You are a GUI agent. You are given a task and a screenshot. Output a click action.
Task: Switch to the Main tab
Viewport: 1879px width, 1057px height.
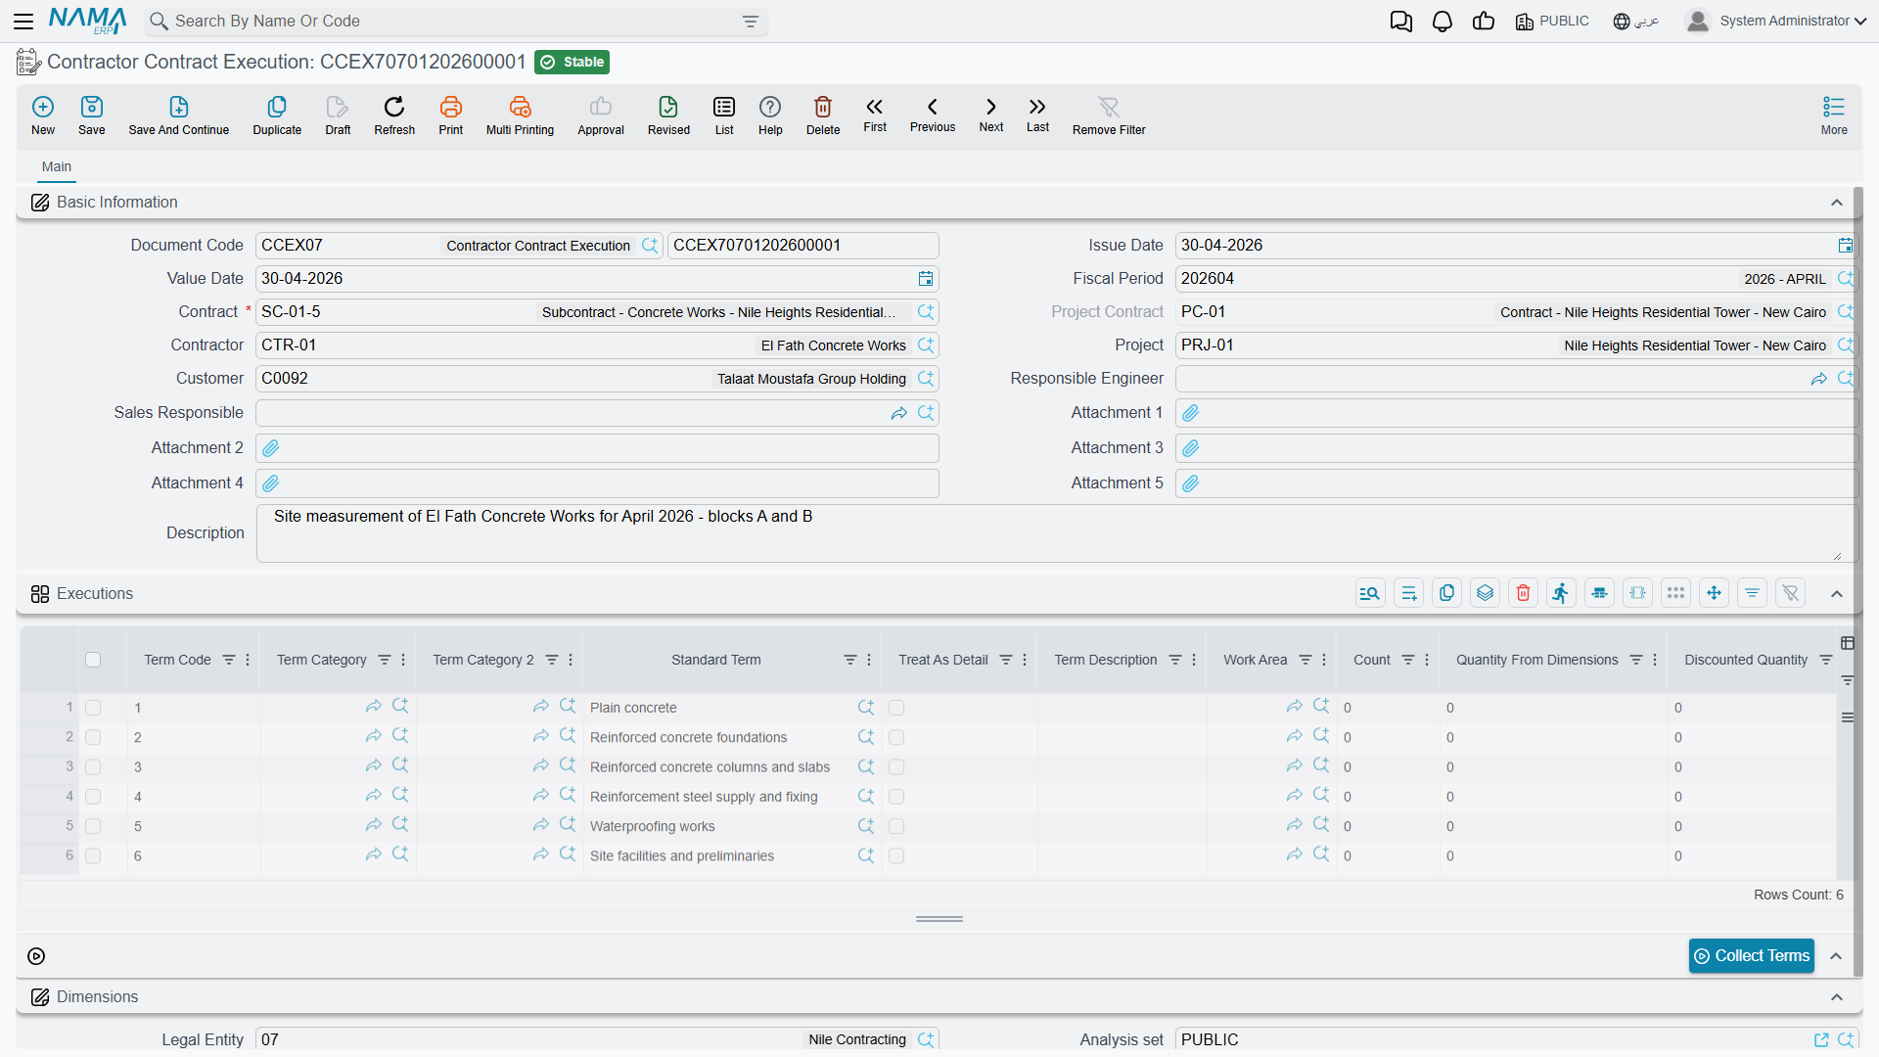point(57,166)
